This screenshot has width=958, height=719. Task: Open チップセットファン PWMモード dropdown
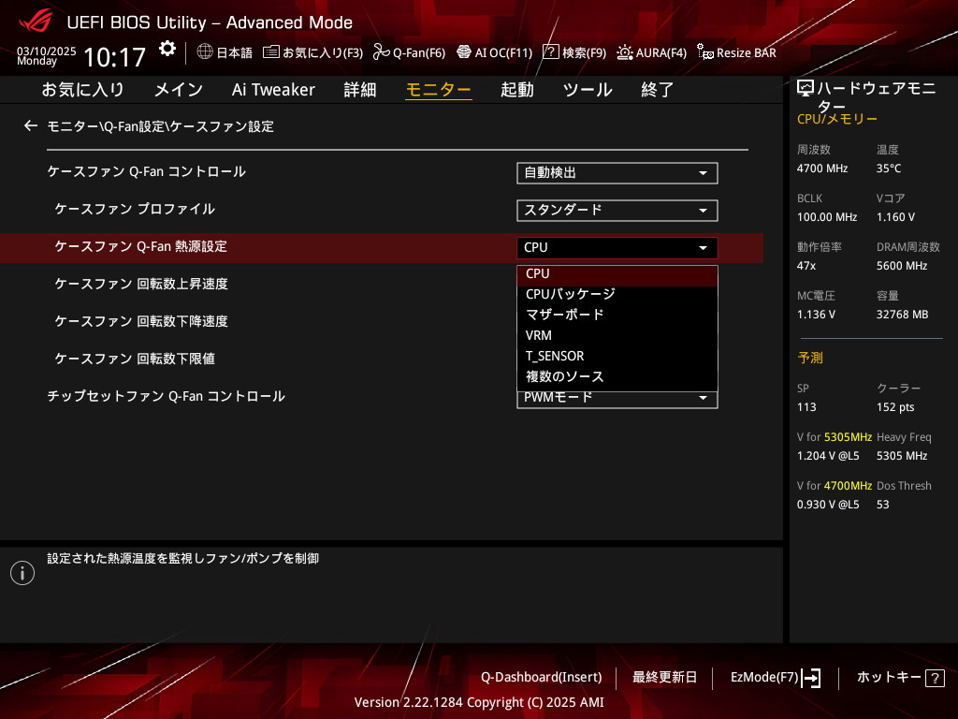tap(617, 399)
